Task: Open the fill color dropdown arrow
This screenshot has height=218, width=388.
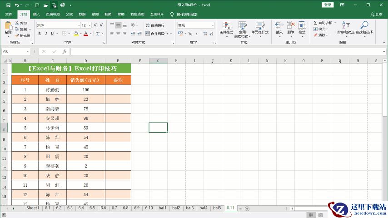Action: point(81,34)
